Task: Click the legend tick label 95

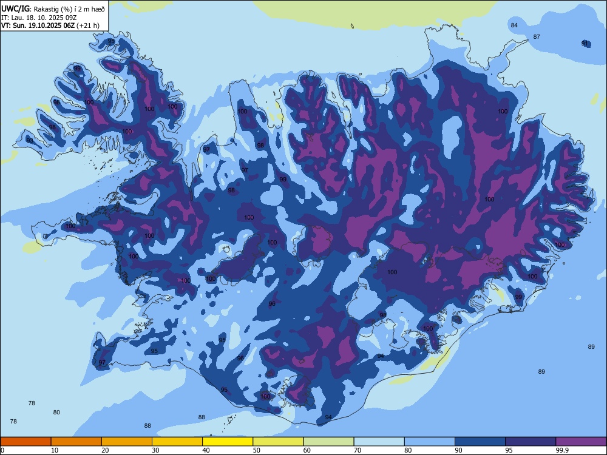Action: pyautogui.click(x=509, y=450)
